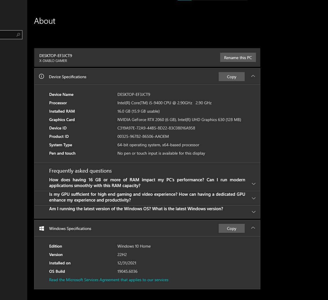Select the 16.0 GB installed RAM value
Viewport: 328px width, 300px height.
click(x=139, y=111)
